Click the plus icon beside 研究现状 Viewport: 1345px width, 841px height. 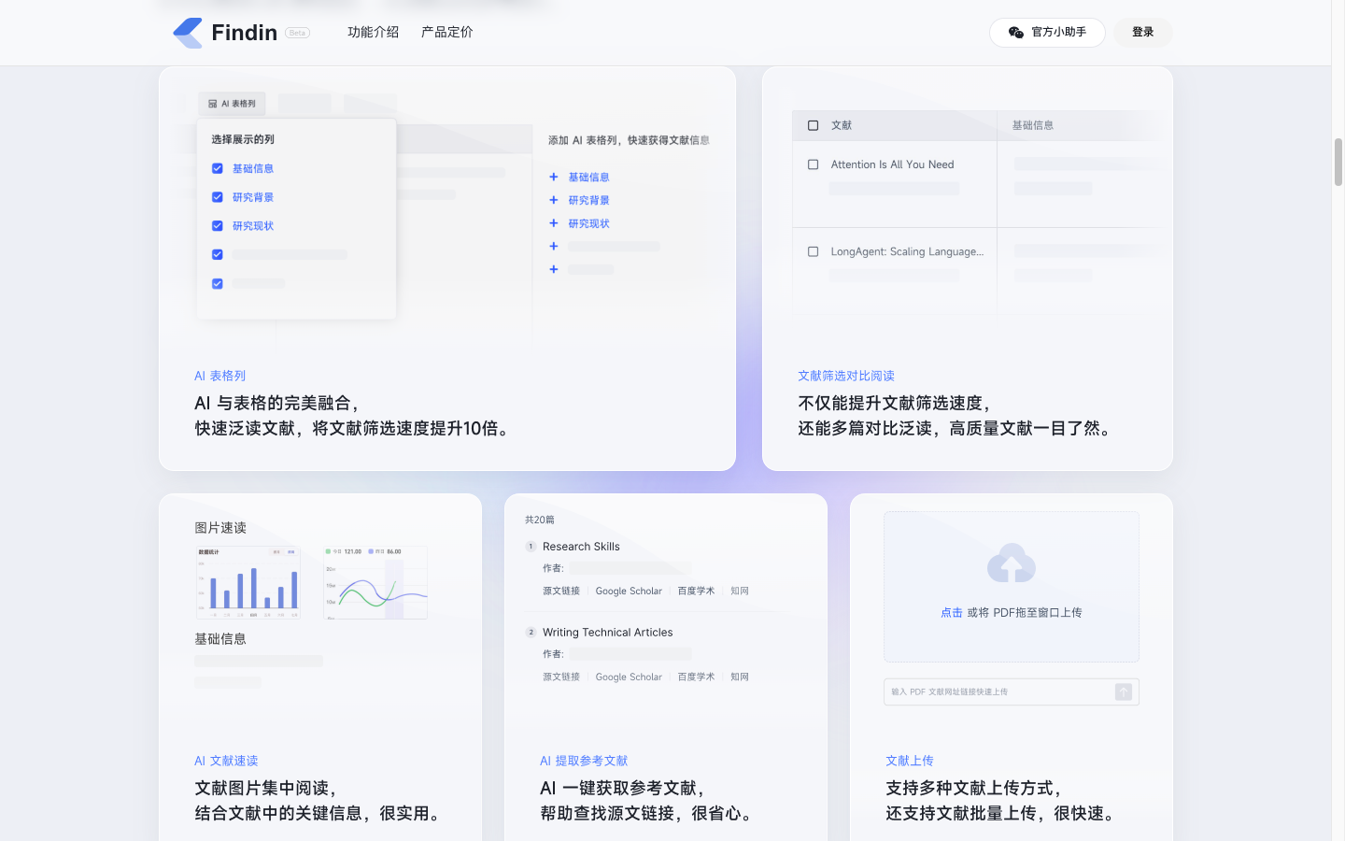(553, 223)
